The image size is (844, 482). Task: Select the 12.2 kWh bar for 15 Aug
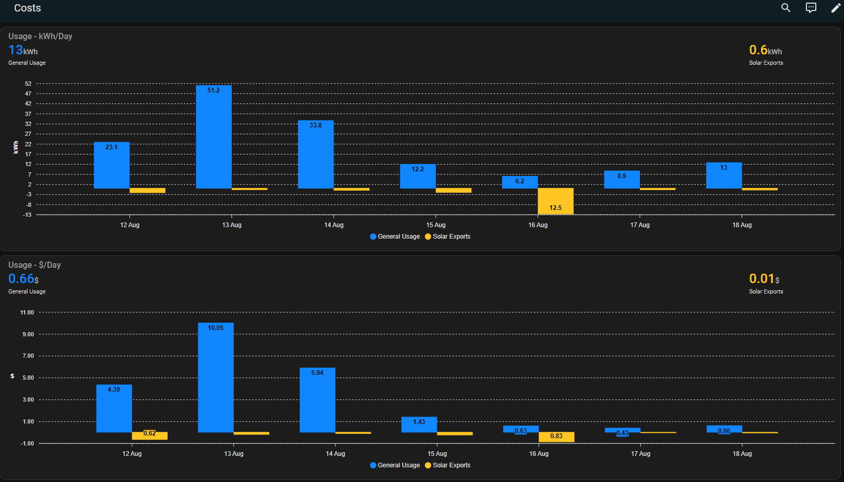click(418, 177)
